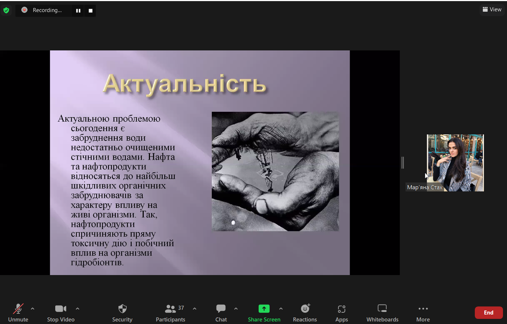Open the Reactions smiley menu

click(305, 313)
